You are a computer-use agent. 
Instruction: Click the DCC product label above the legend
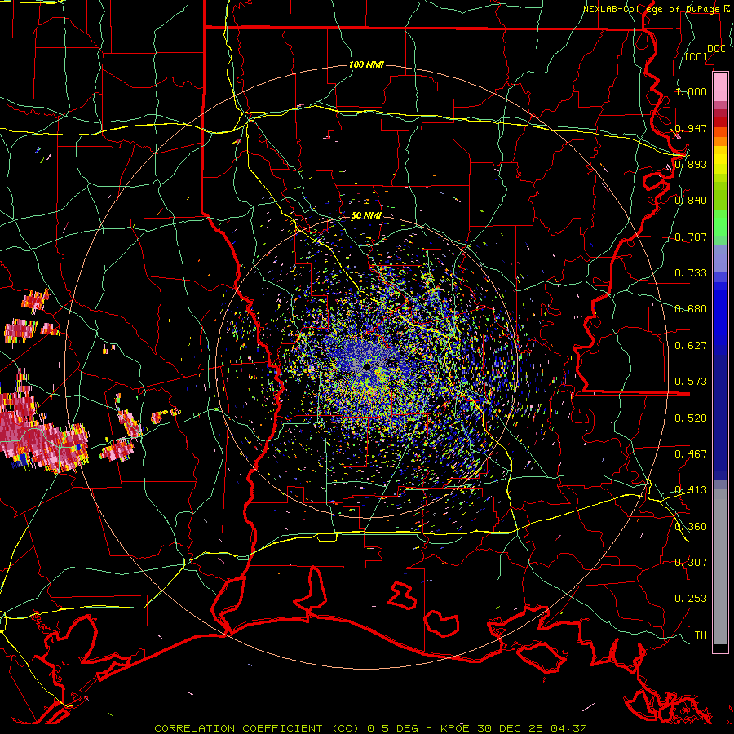(x=716, y=49)
